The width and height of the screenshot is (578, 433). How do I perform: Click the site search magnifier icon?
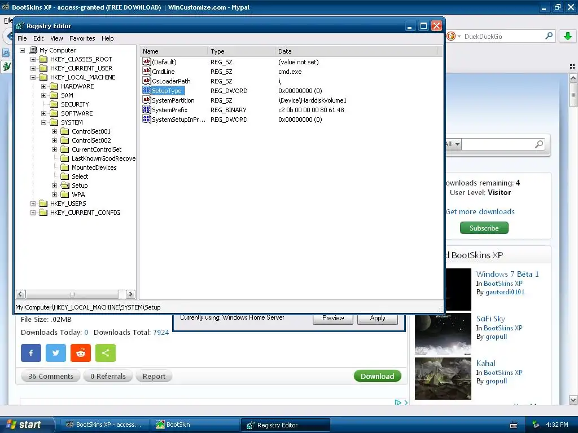click(539, 144)
